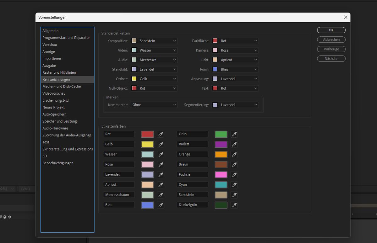The width and height of the screenshot is (377, 243).
Task: Click the Dunkelgrün eyedropper icon
Action: 234,205
